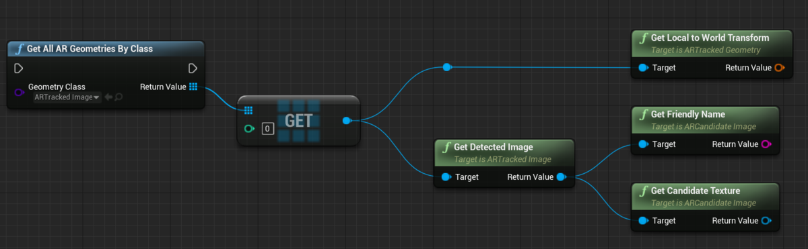
Task: Click Return Value pin of Get Detected Image
Action: click(561, 177)
